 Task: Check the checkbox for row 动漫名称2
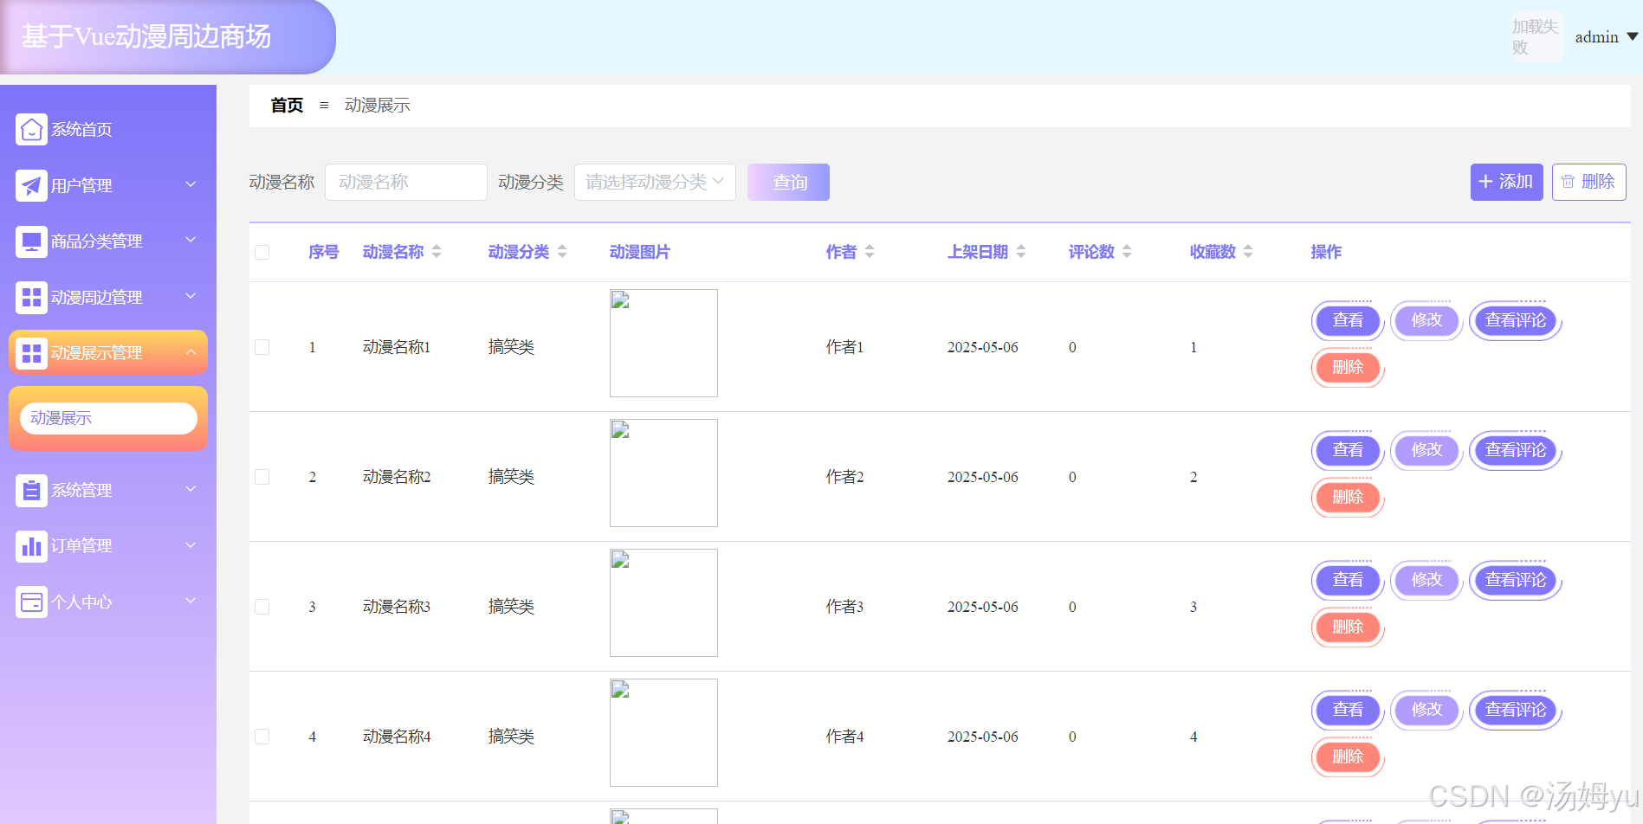(262, 477)
